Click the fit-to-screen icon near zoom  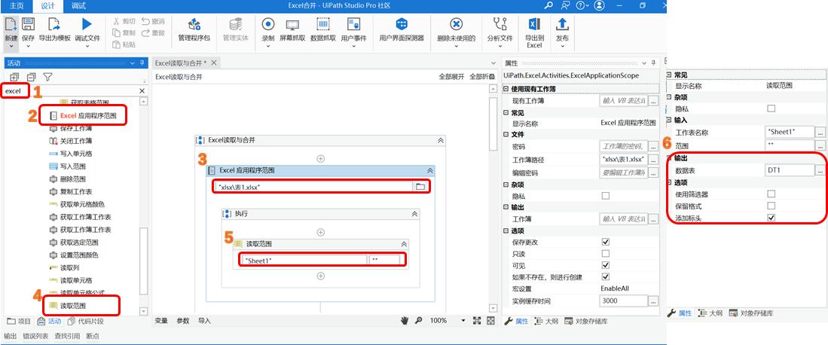[x=477, y=320]
